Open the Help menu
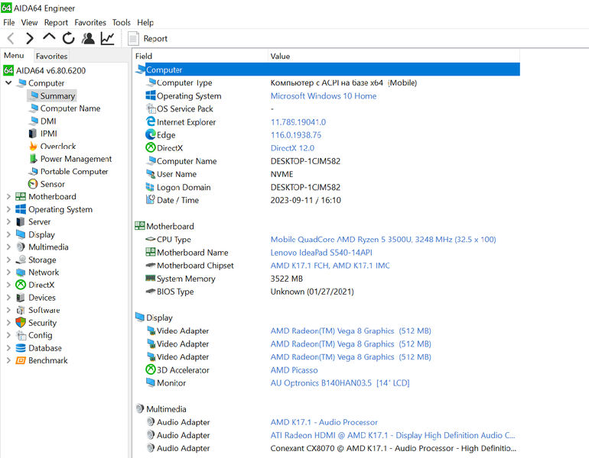Screen dimensions: 589x458 point(145,22)
